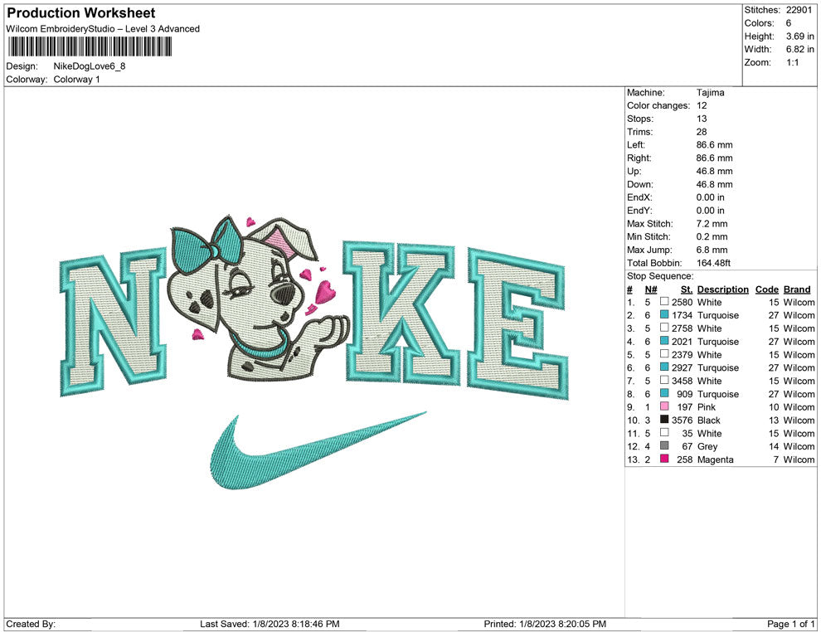821x632 pixels.
Task: Click the 'Created By:' footer label
Action: [x=31, y=624]
